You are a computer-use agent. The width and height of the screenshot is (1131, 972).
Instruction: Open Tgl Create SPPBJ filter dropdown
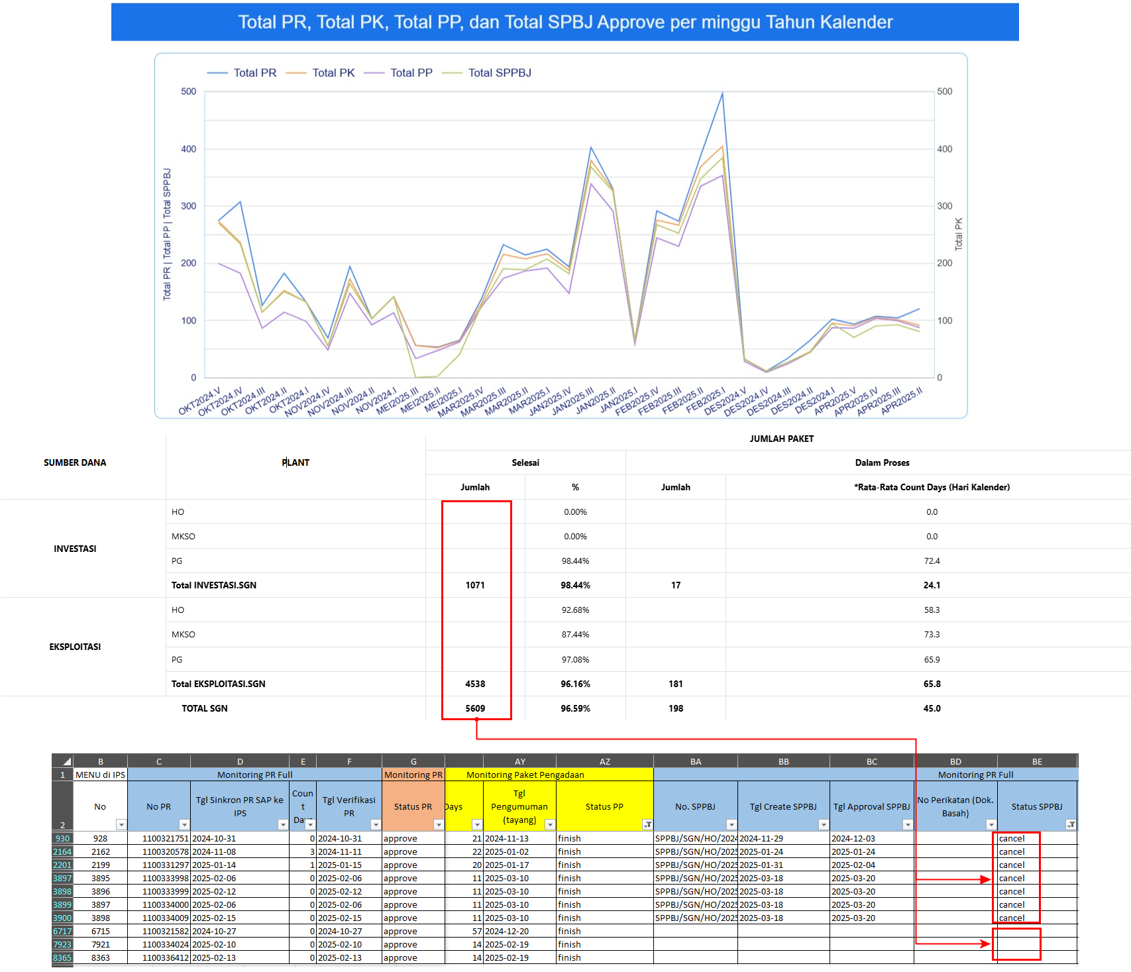click(823, 824)
